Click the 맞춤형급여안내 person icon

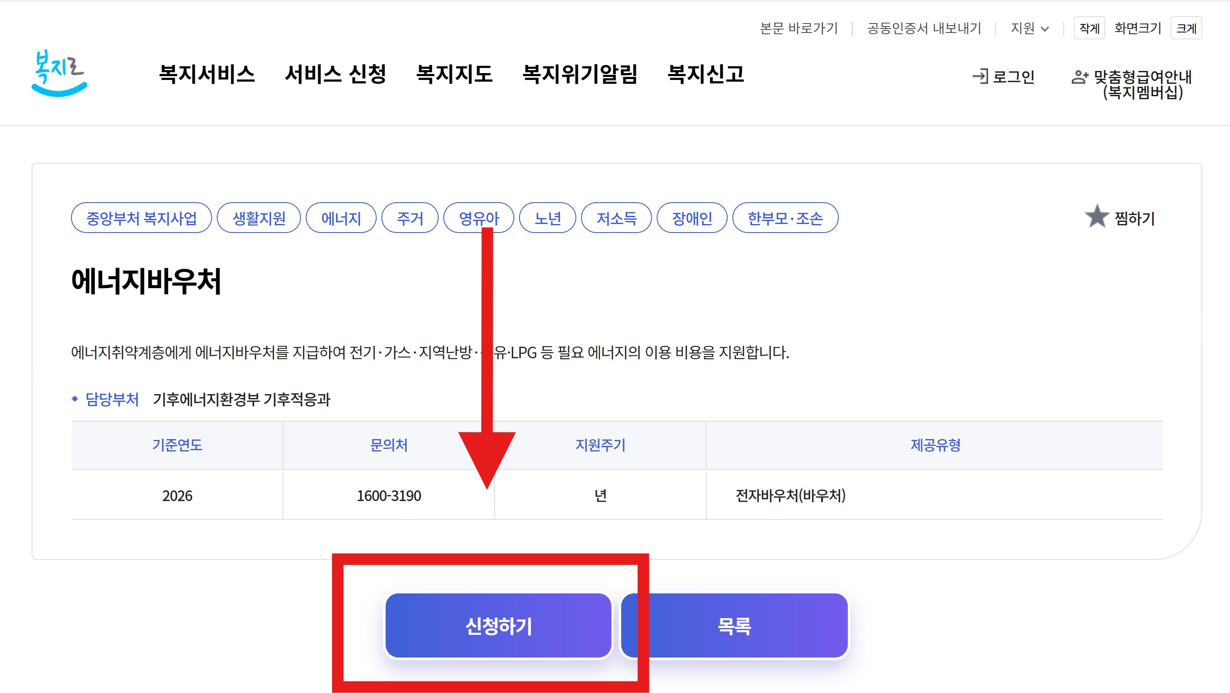[x=1080, y=77]
